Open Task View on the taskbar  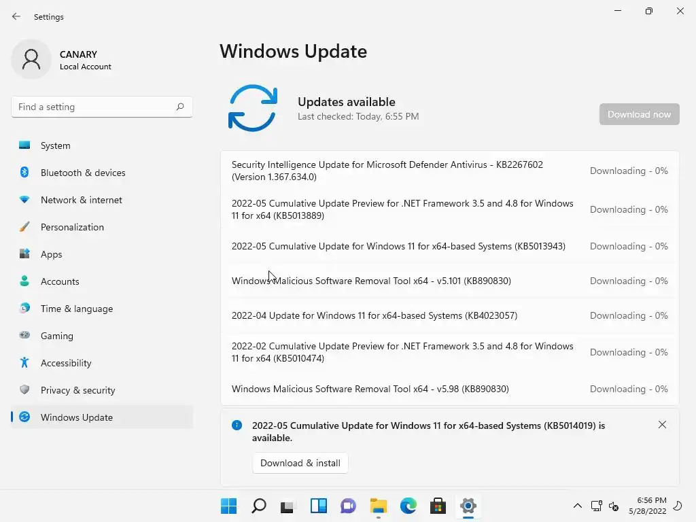tap(288, 506)
